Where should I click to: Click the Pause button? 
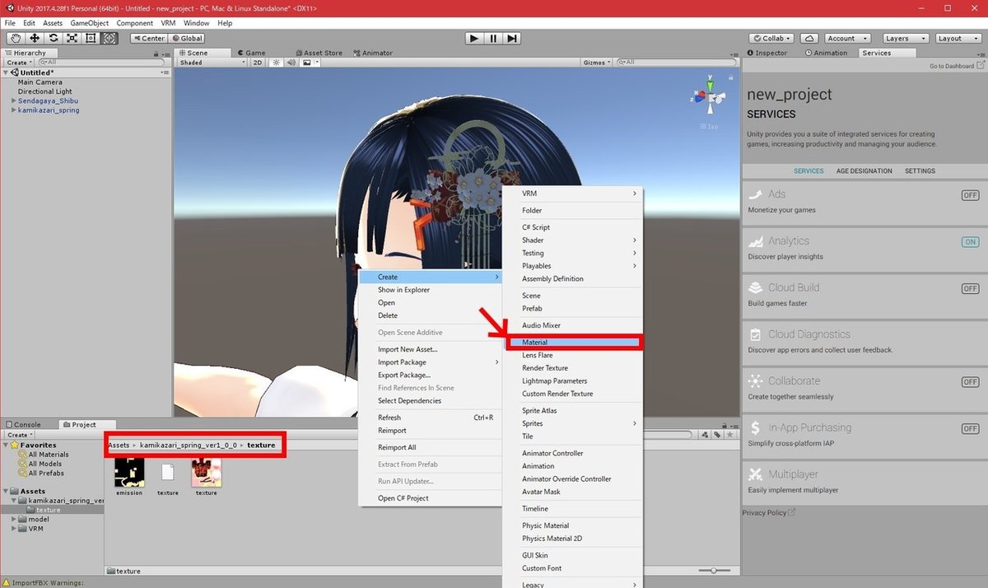(x=493, y=38)
